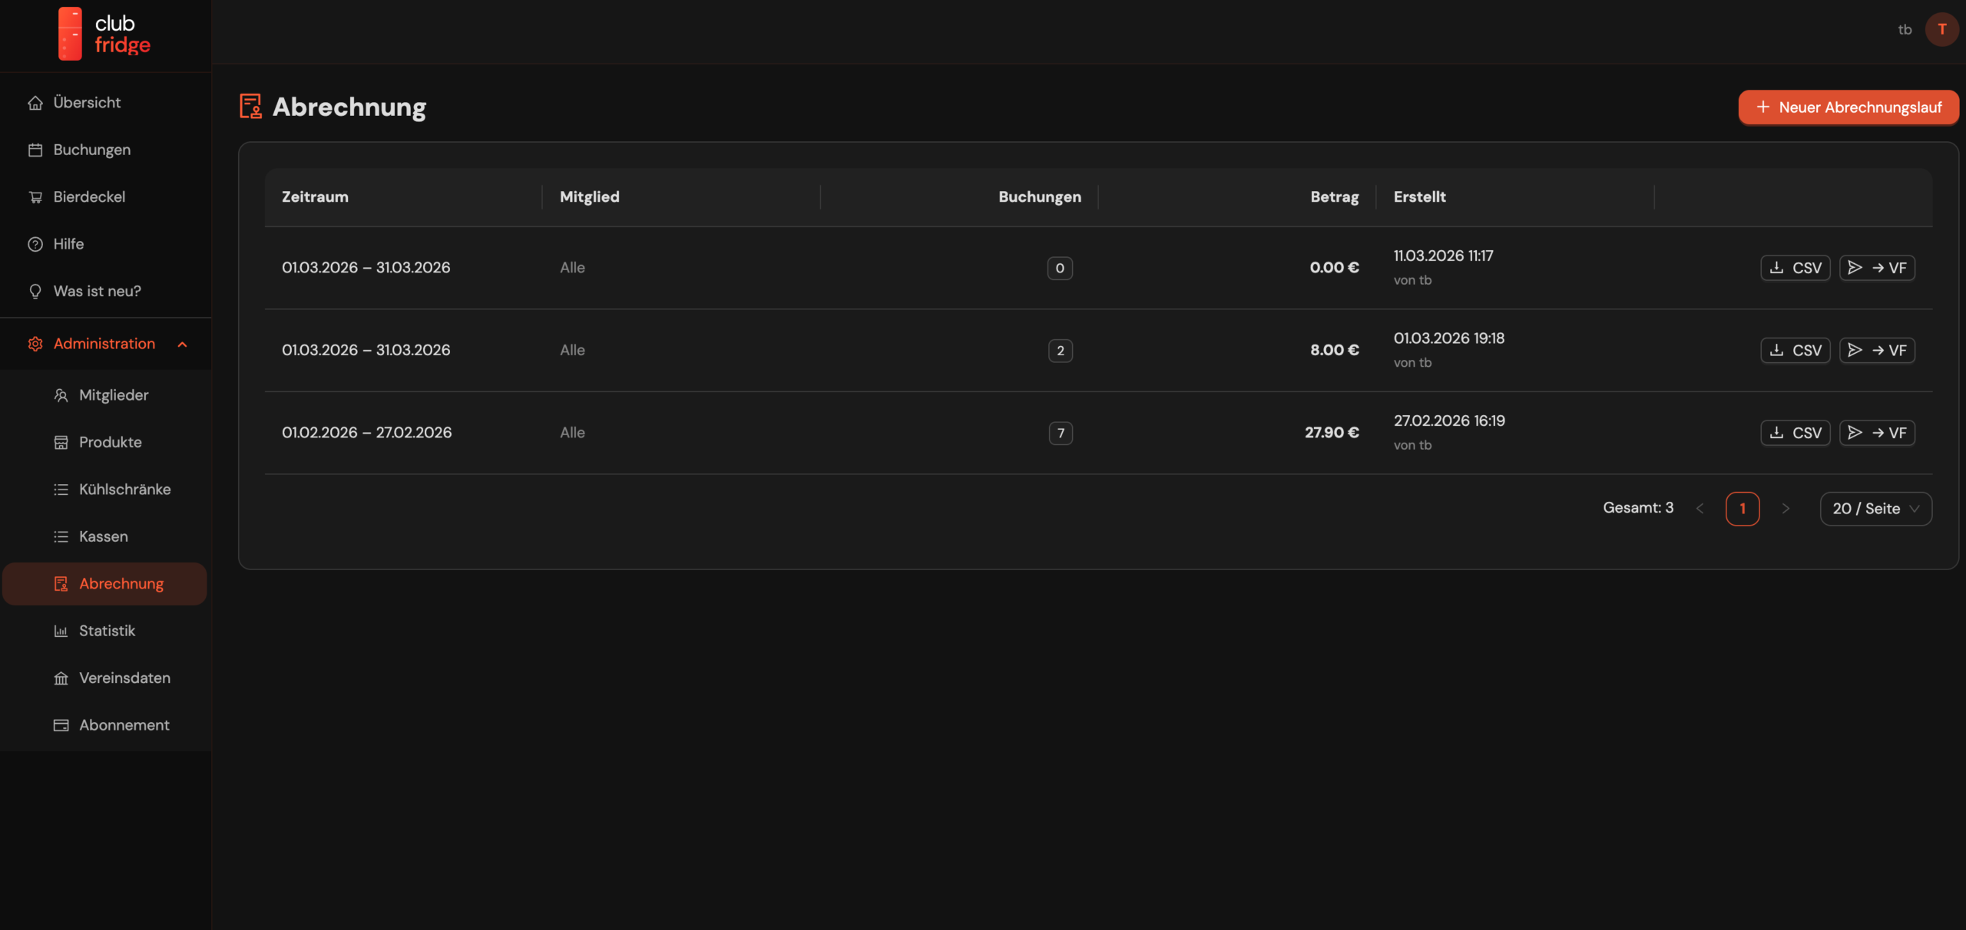Go to next pagination page arrow
This screenshot has height=930, width=1966.
click(x=1786, y=509)
